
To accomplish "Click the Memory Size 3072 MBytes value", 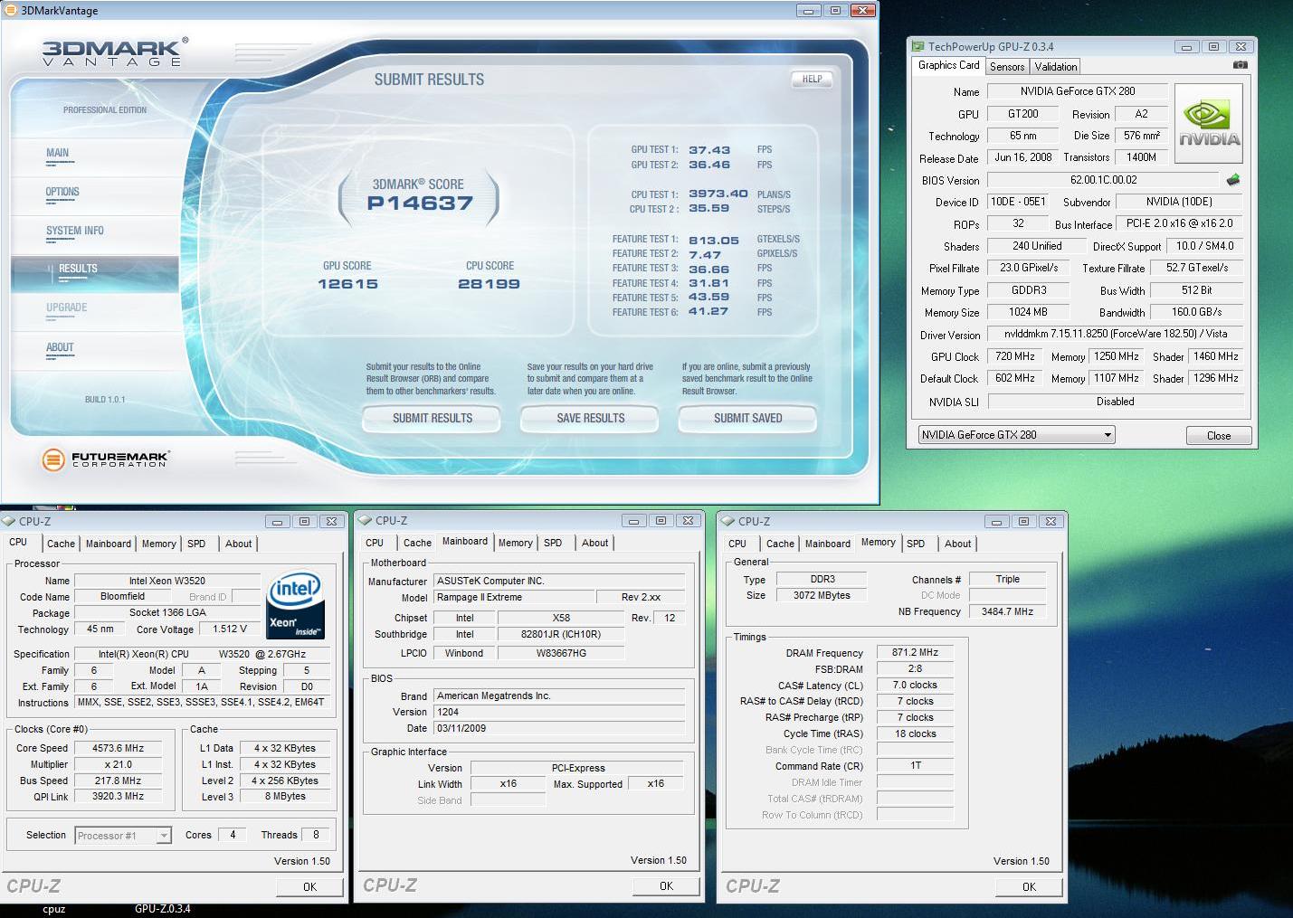I will coord(822,596).
